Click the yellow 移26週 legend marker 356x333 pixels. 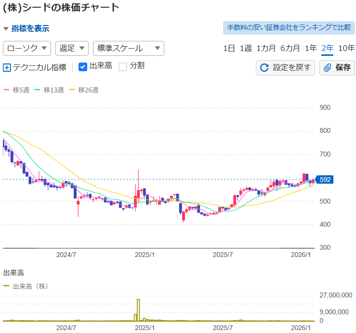[x=72, y=90]
